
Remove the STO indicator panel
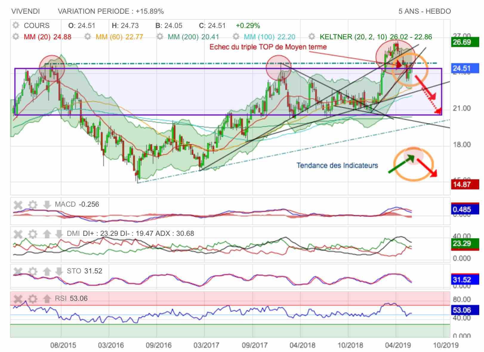point(18,271)
